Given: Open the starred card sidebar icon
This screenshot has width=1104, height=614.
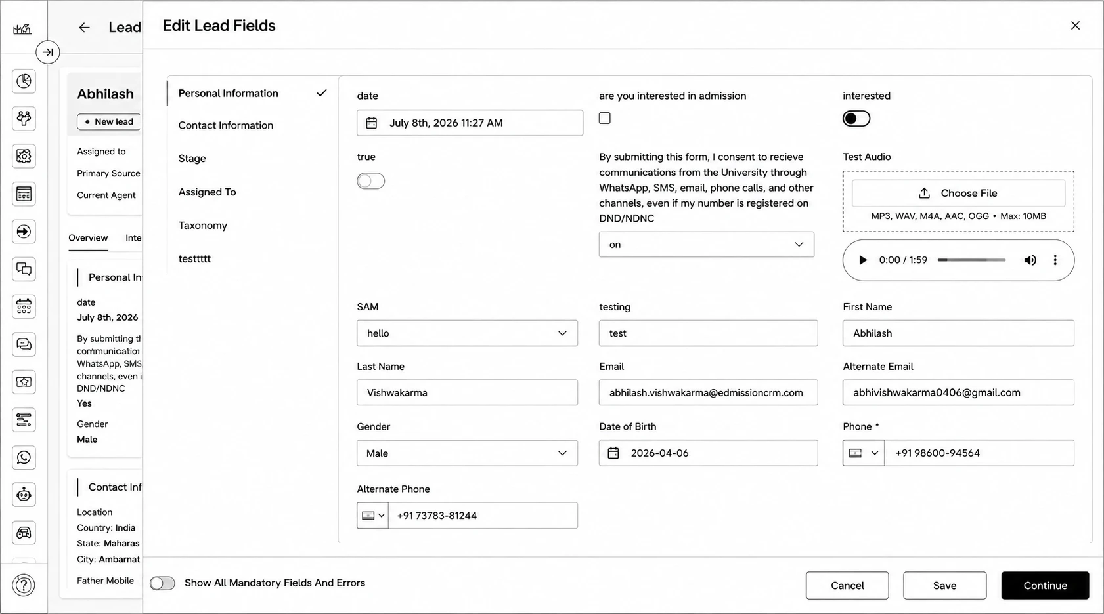Looking at the screenshot, I should pos(24,382).
